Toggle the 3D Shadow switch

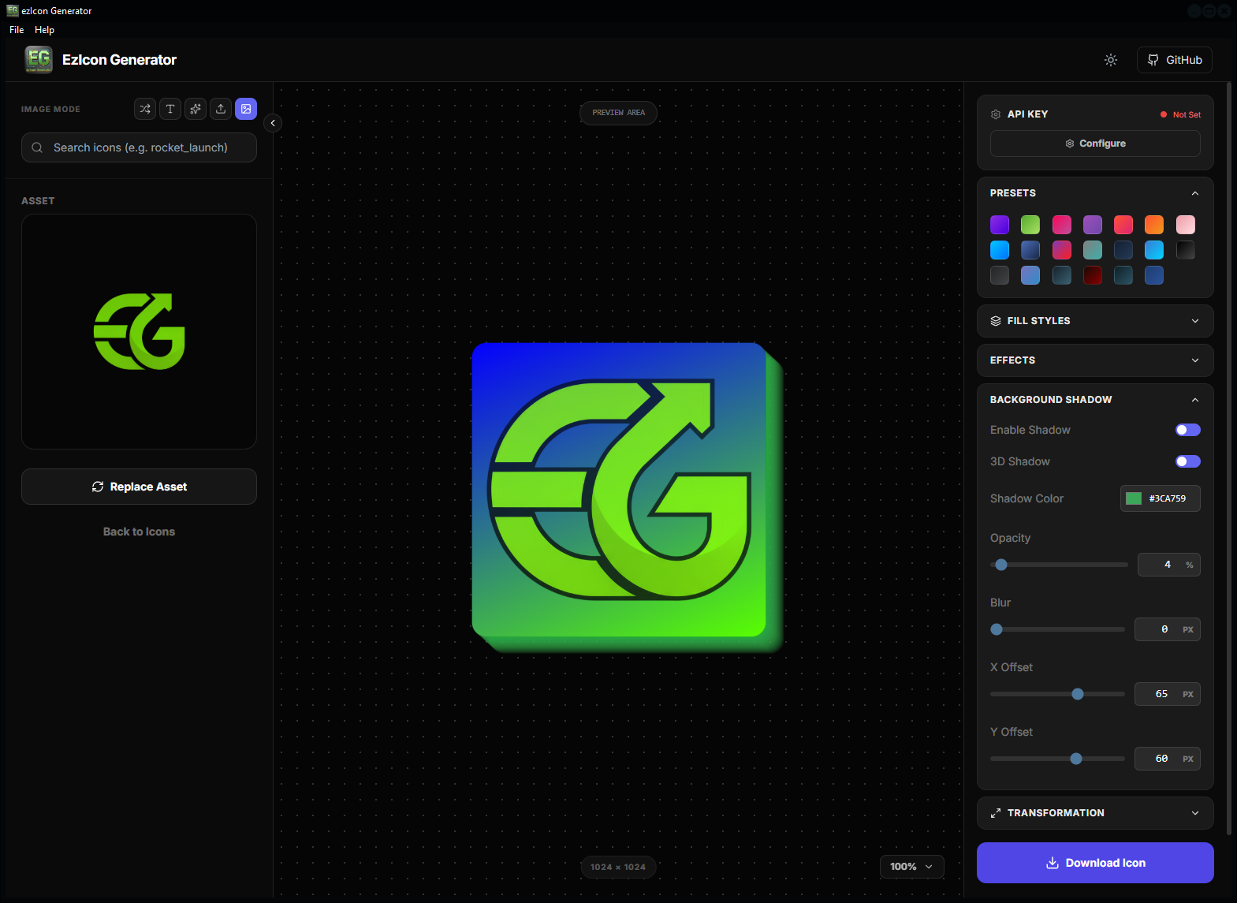[1188, 461]
